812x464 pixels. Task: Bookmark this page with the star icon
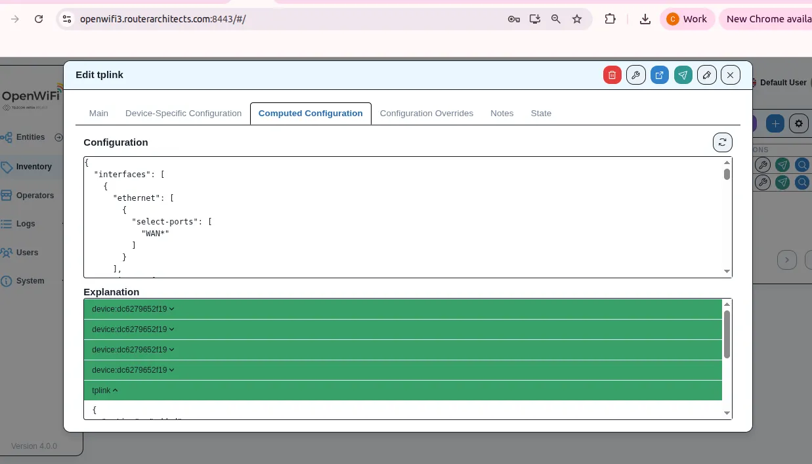click(x=577, y=19)
